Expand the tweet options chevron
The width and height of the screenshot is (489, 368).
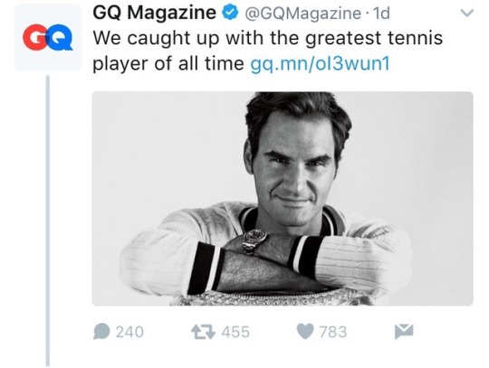coord(467,13)
